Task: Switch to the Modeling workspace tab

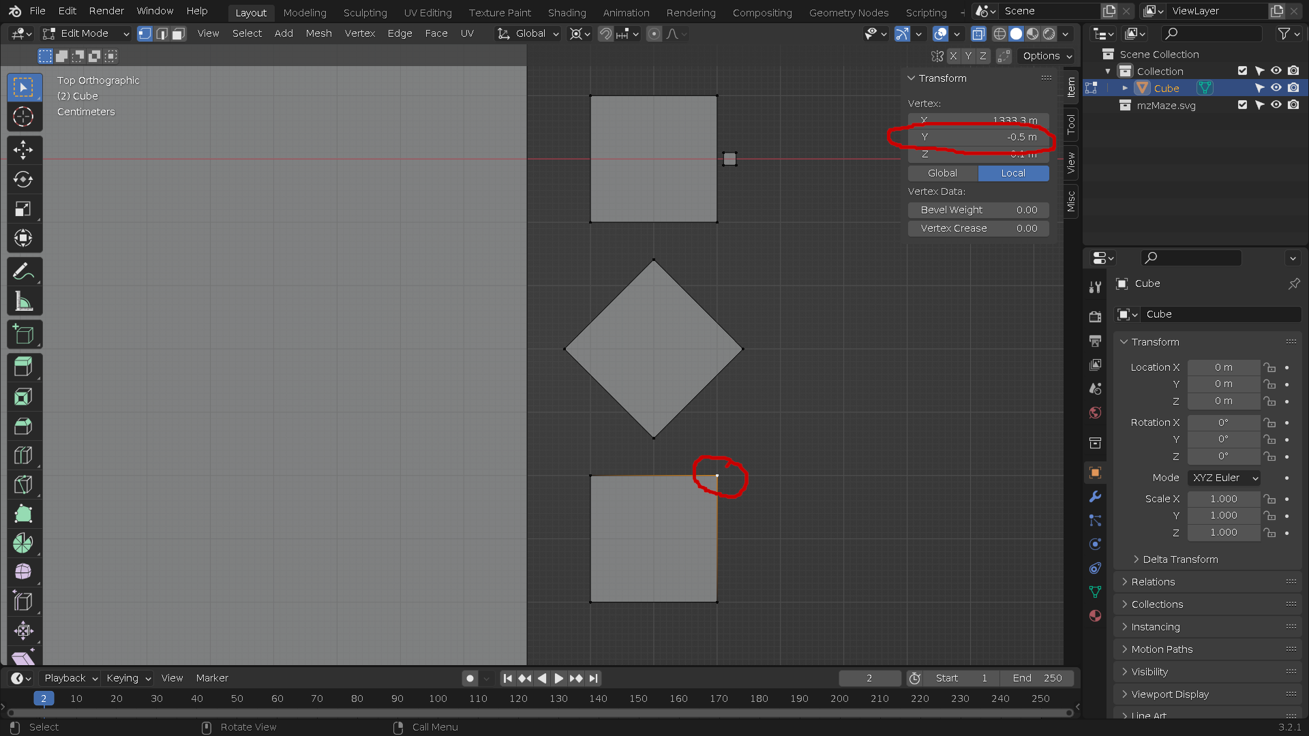Action: tap(304, 12)
